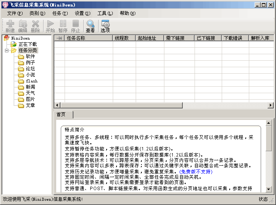Select the NiniDown root node icon

pos(6,38)
